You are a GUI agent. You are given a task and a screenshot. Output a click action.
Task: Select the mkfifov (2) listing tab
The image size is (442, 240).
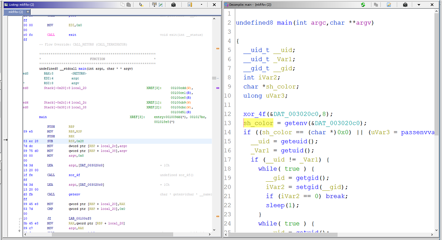click(16, 12)
